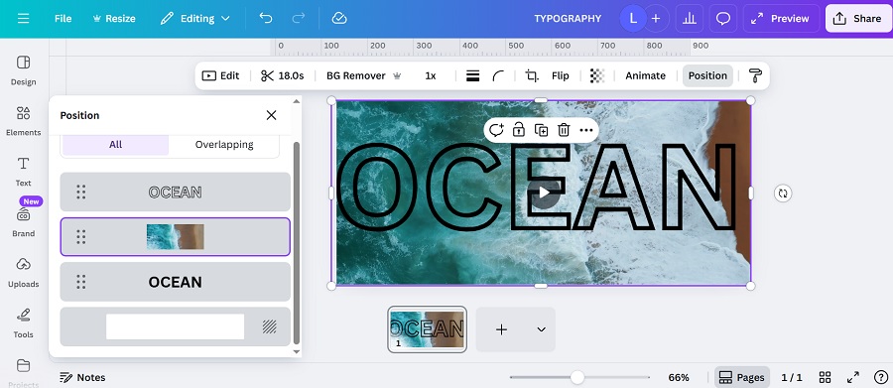Open the Resize option
Image resolution: width=893 pixels, height=388 pixels.
[114, 18]
